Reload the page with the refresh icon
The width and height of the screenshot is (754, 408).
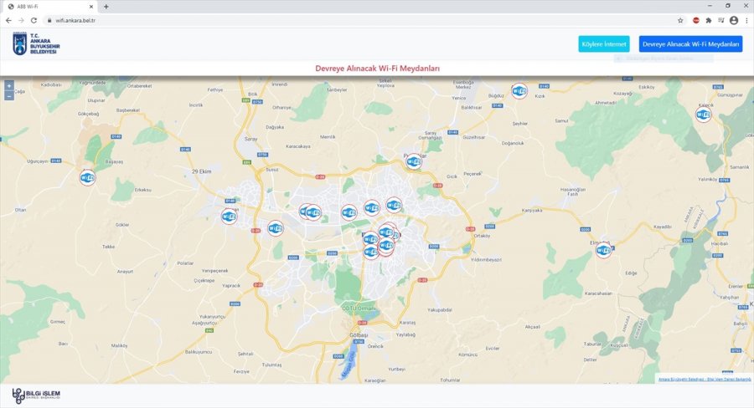pos(34,20)
